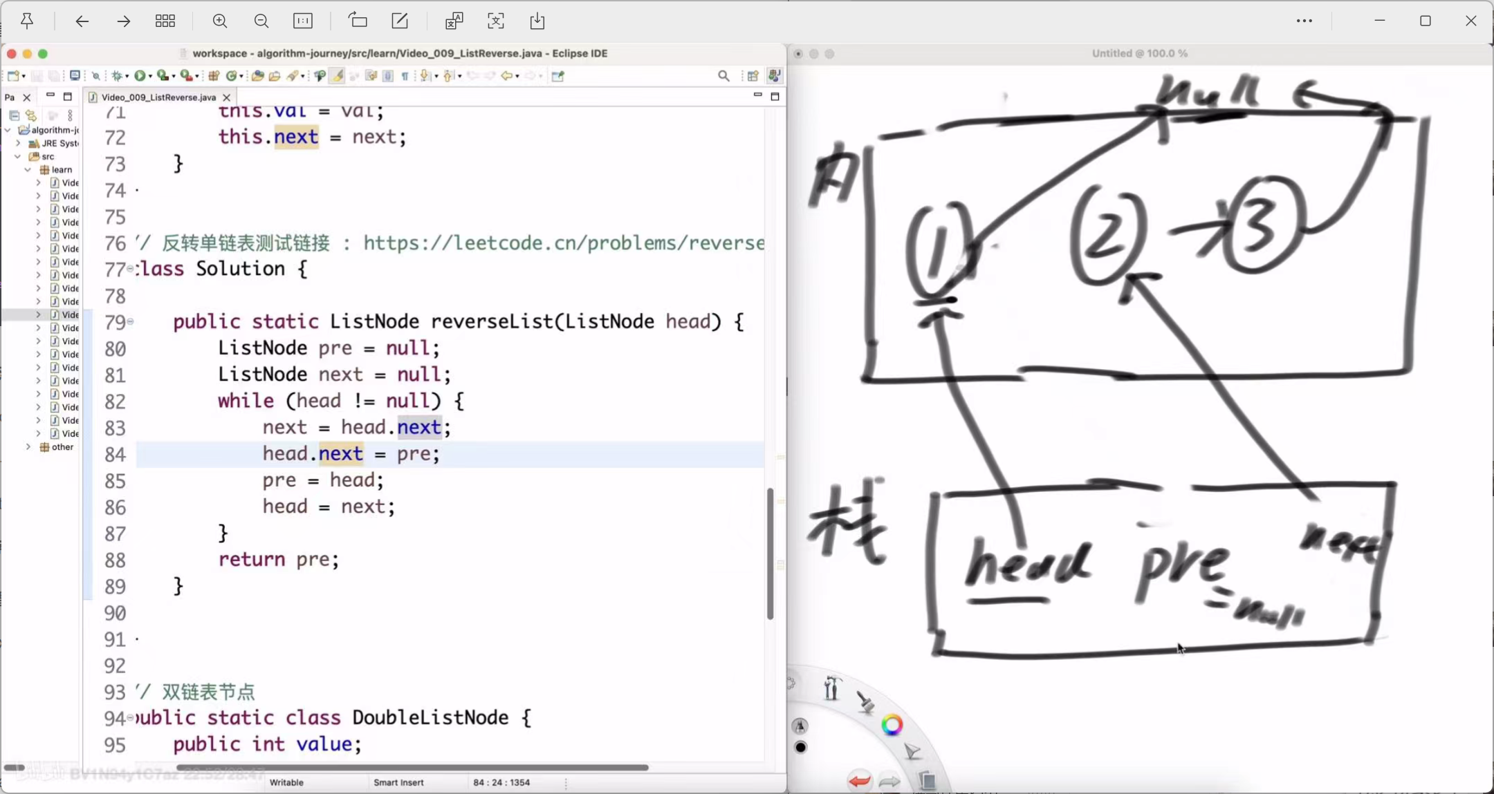This screenshot has height=794, width=1494.
Task: Close the Video_009_ListReverse.java tab
Action: [x=226, y=97]
